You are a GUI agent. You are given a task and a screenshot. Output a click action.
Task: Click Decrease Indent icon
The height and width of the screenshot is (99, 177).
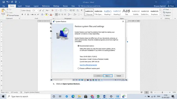(x=71, y=11)
